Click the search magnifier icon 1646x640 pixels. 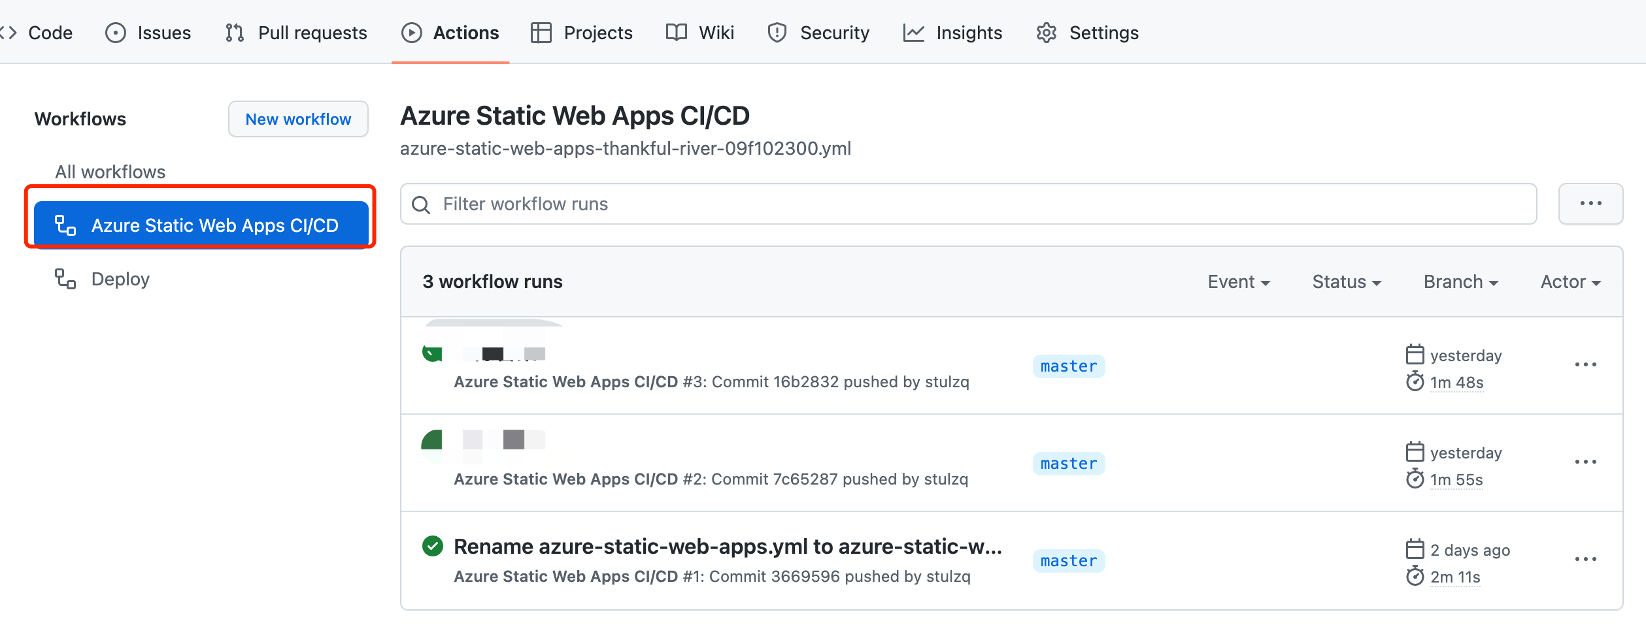pos(421,204)
